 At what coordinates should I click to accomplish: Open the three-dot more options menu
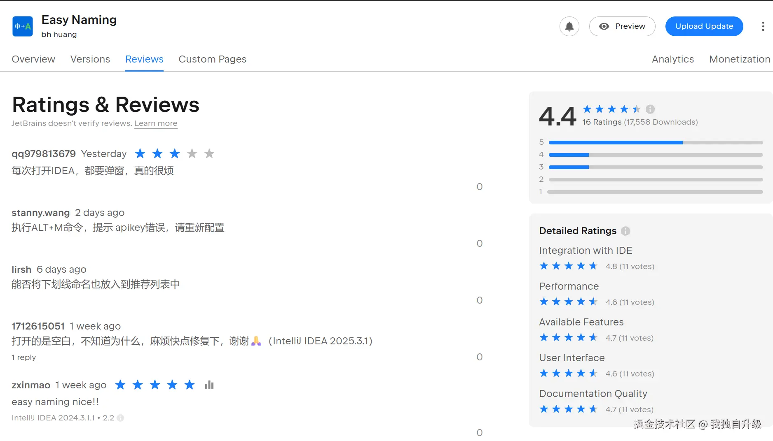pos(763,26)
